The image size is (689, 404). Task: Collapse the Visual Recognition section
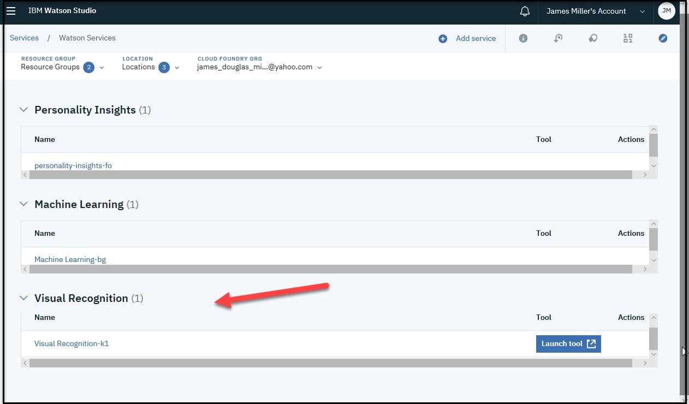[x=23, y=298]
